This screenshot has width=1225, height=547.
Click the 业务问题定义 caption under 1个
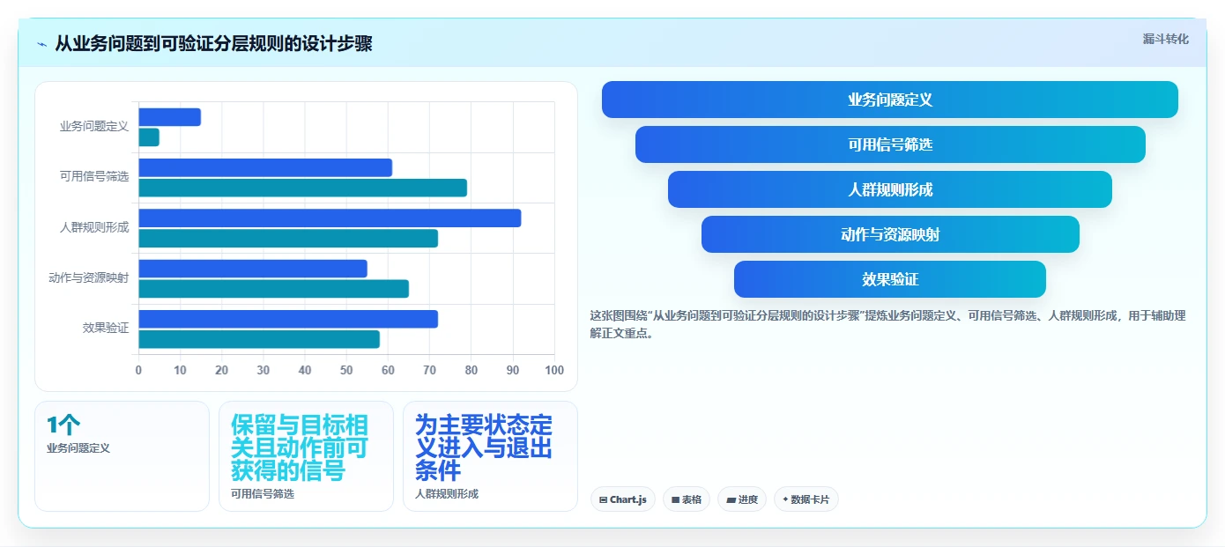78,448
